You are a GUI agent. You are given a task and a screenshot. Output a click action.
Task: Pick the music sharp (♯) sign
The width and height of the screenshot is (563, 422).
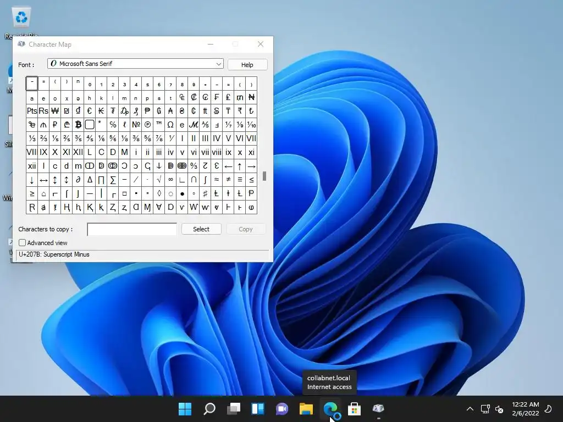coord(205,194)
